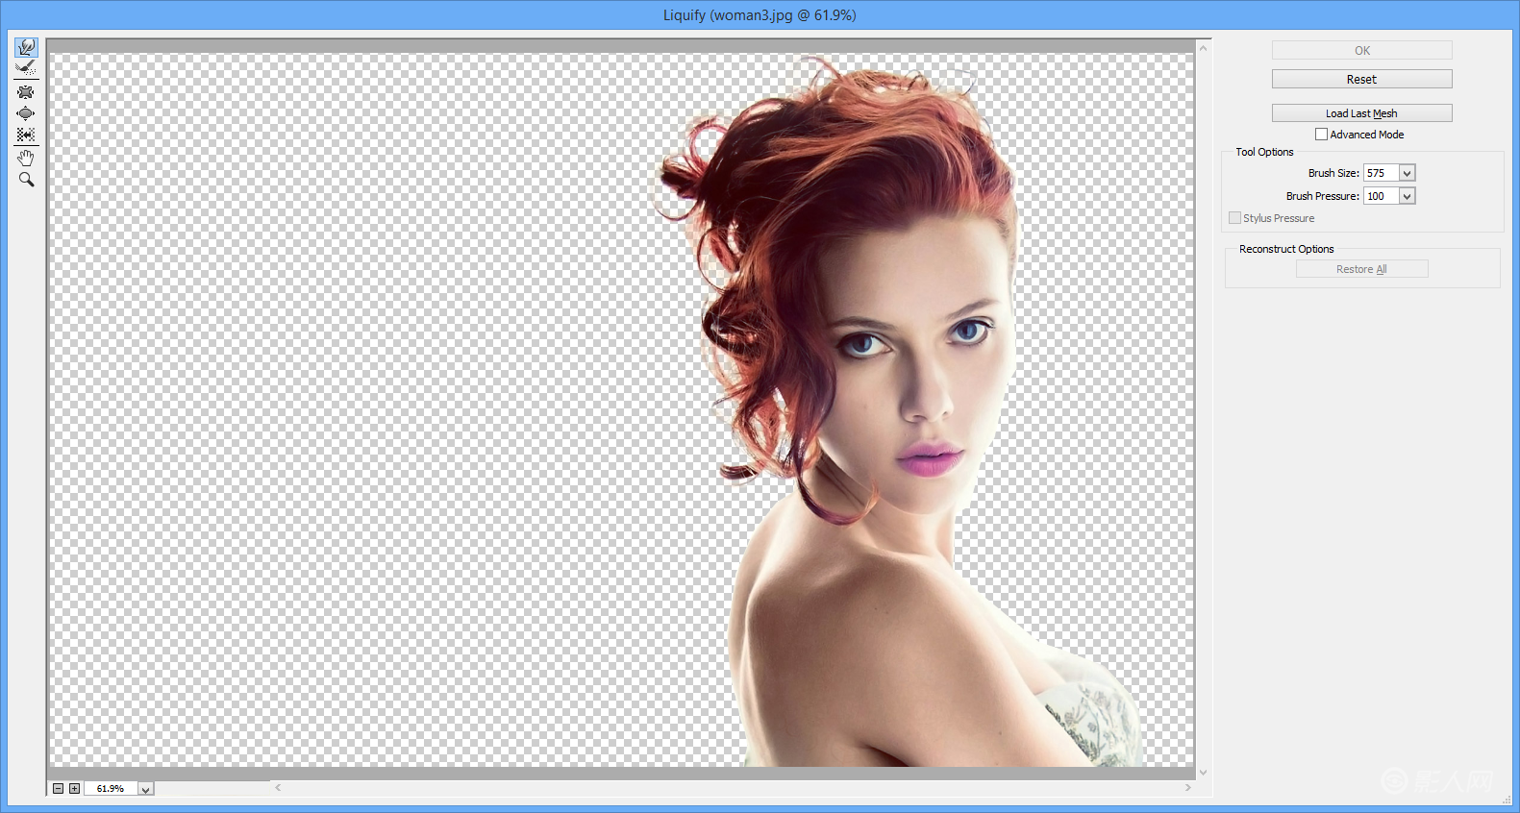Click the OK button

1361,50
